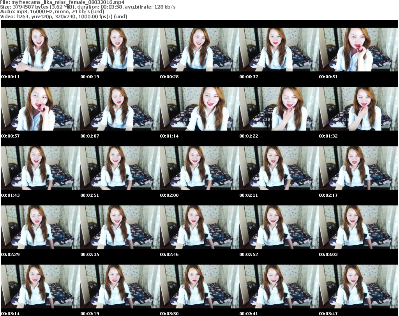The width and height of the screenshot is (399, 316).
Task: Click the thumbnail frame at 00:03:47
Action: pos(358,286)
